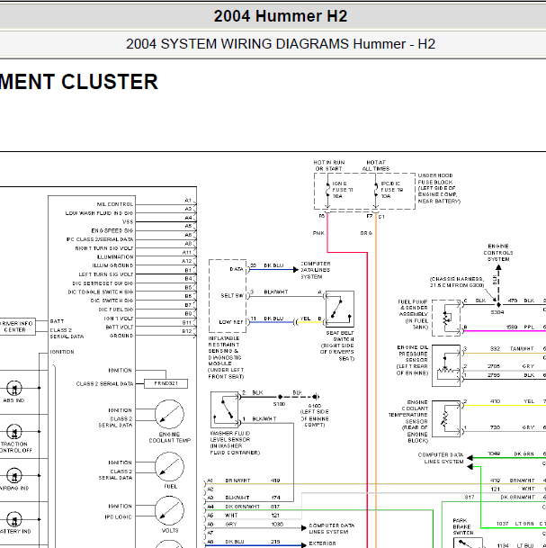Click the 'MIL CONTROL' label
Screen dimensions: 546x548
point(115,204)
